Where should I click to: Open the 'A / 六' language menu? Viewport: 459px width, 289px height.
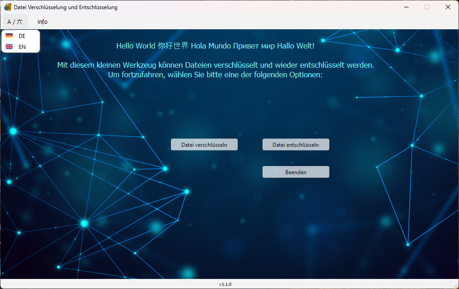pyautogui.click(x=15, y=21)
